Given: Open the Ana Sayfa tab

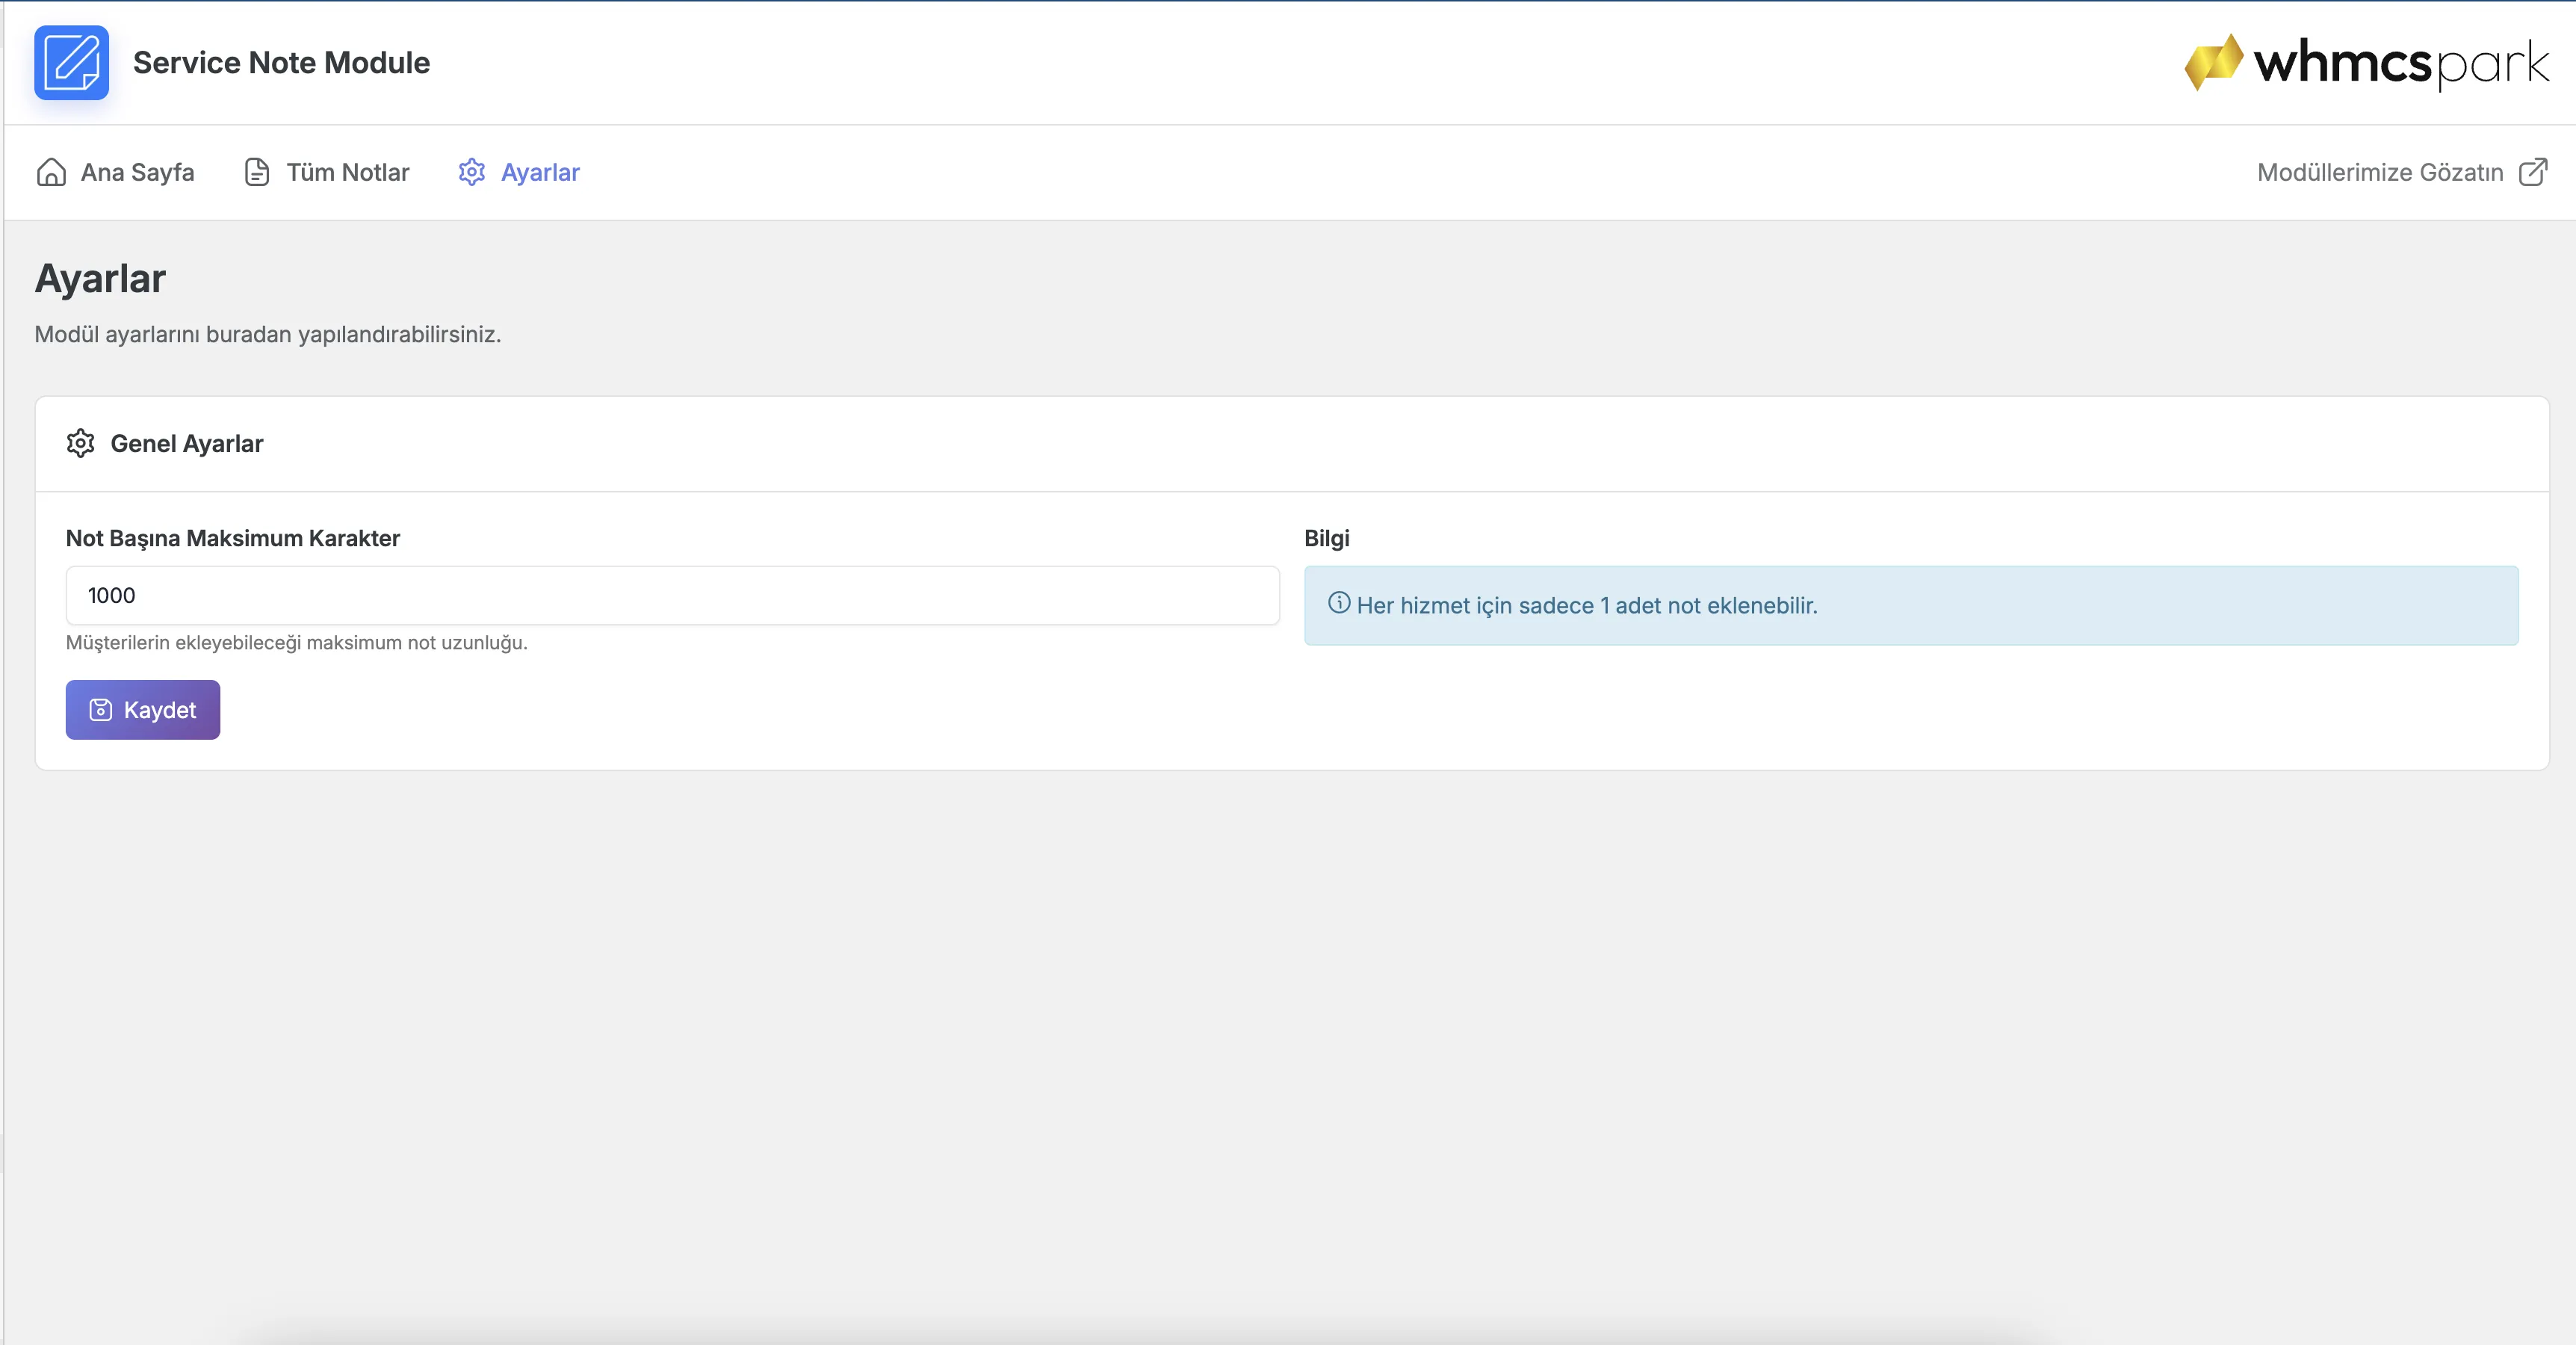Looking at the screenshot, I should pos(115,172).
